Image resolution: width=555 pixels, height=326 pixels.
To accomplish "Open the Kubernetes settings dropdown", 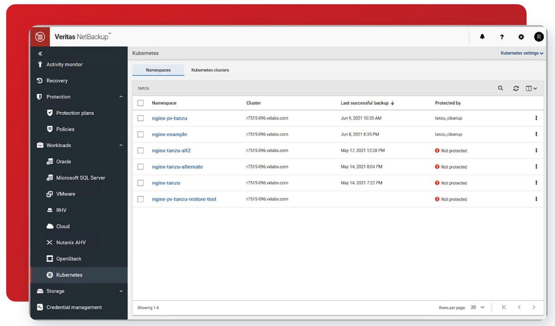I will click(x=522, y=54).
